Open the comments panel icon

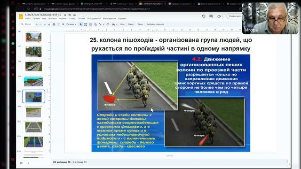[211, 16]
